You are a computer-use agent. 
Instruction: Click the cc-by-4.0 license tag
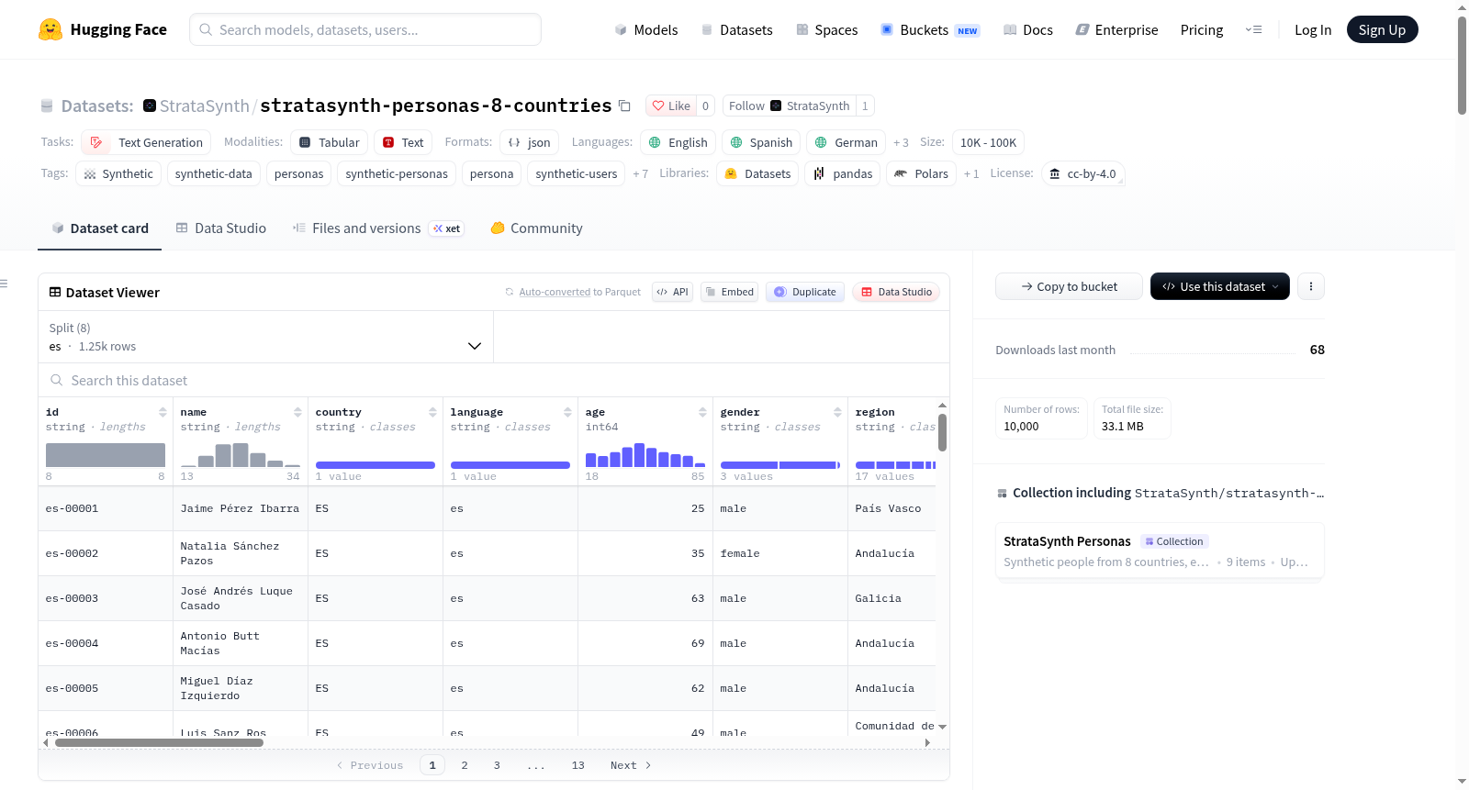pos(1083,173)
